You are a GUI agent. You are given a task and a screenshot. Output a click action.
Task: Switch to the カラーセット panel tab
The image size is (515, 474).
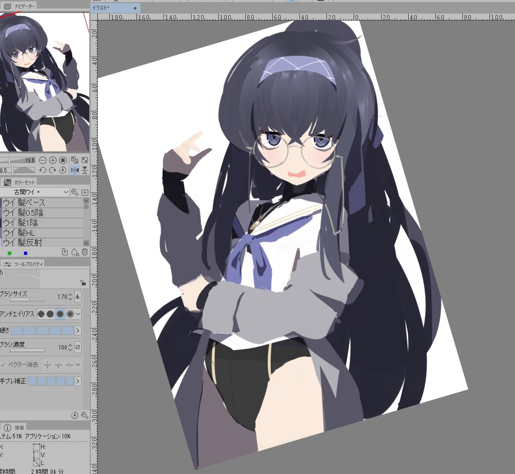coord(20,182)
